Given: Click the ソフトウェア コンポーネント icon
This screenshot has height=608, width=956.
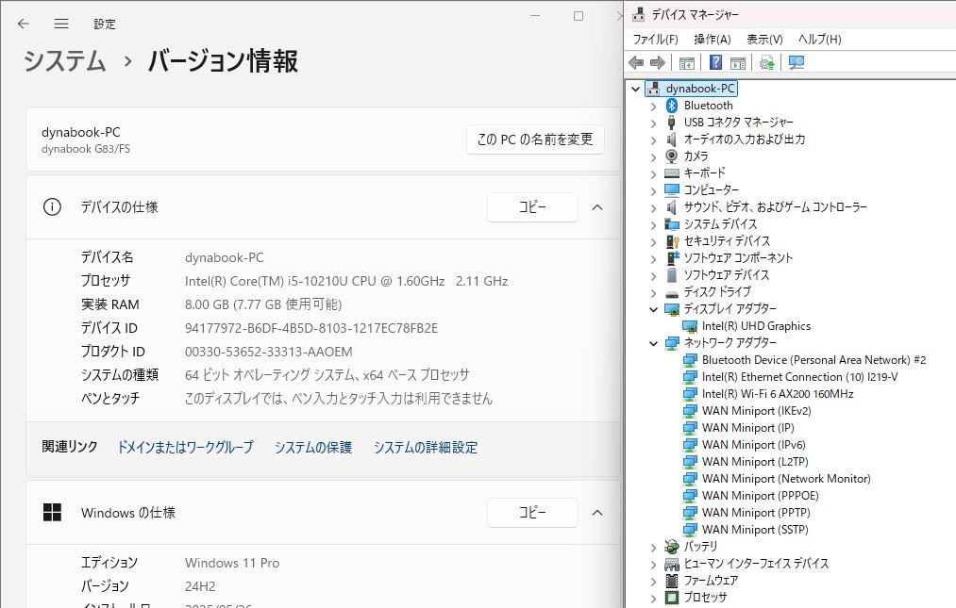Looking at the screenshot, I should (672, 258).
